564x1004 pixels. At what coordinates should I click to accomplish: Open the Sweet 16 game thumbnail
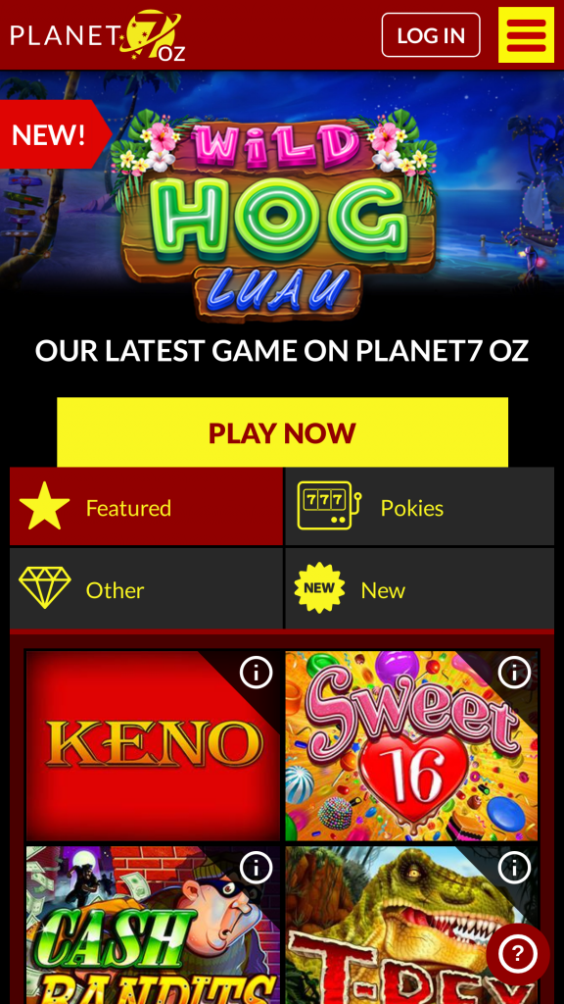412,745
